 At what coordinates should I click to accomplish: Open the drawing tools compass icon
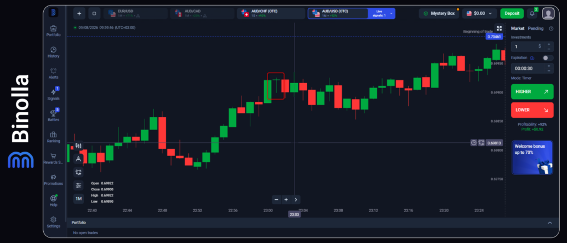tap(79, 159)
